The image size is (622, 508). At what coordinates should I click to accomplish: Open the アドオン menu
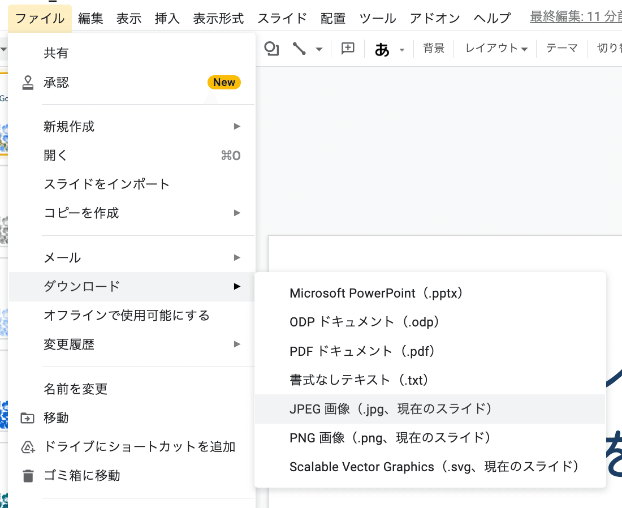[435, 18]
